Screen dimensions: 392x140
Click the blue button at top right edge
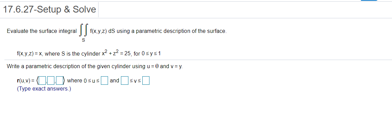point(369,0)
